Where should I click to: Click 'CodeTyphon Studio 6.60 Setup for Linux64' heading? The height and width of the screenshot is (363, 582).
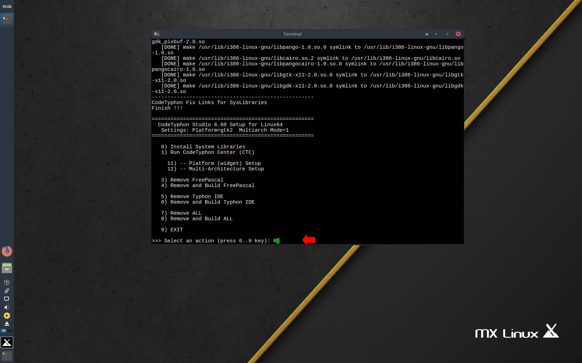pyautogui.click(x=220, y=125)
